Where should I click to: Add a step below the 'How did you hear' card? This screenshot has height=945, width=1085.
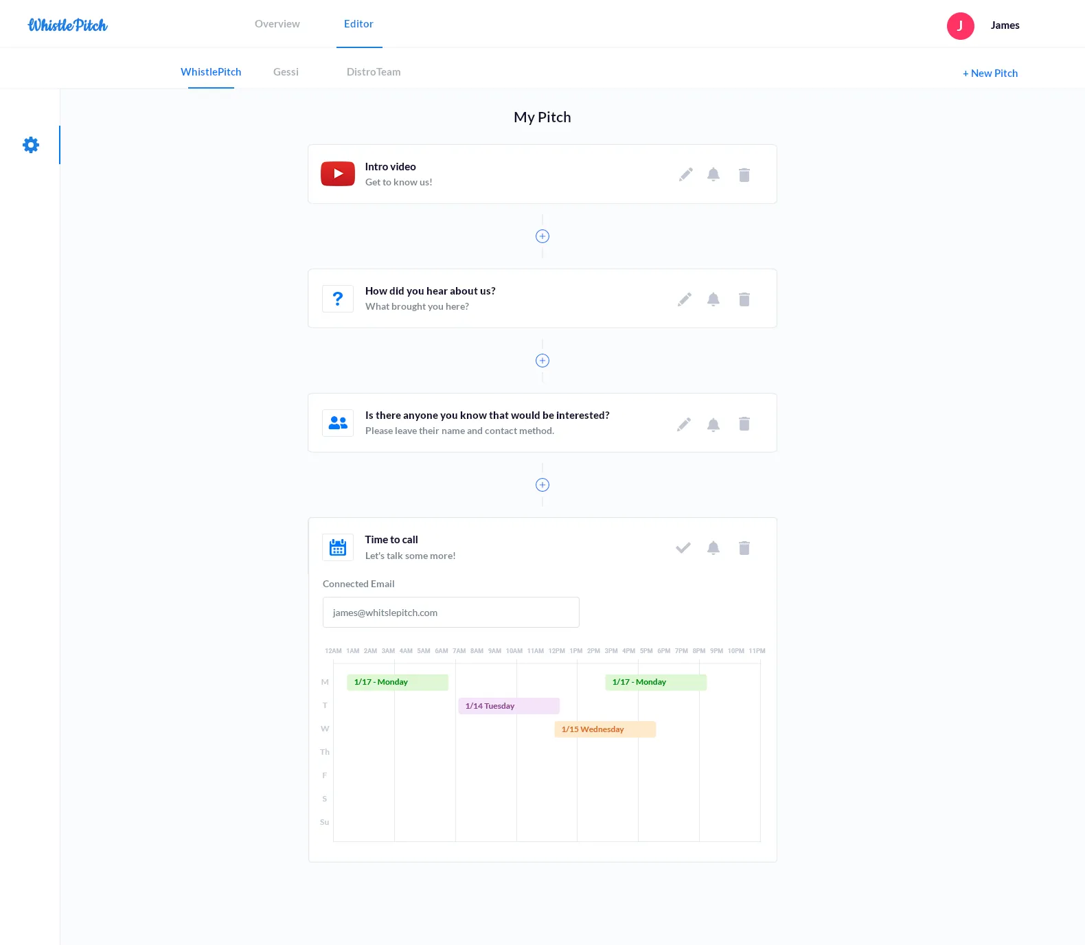click(542, 361)
